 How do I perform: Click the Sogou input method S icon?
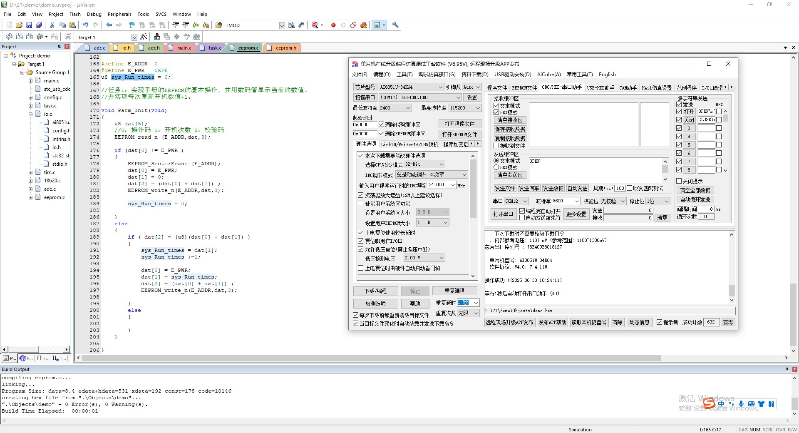[x=709, y=403]
